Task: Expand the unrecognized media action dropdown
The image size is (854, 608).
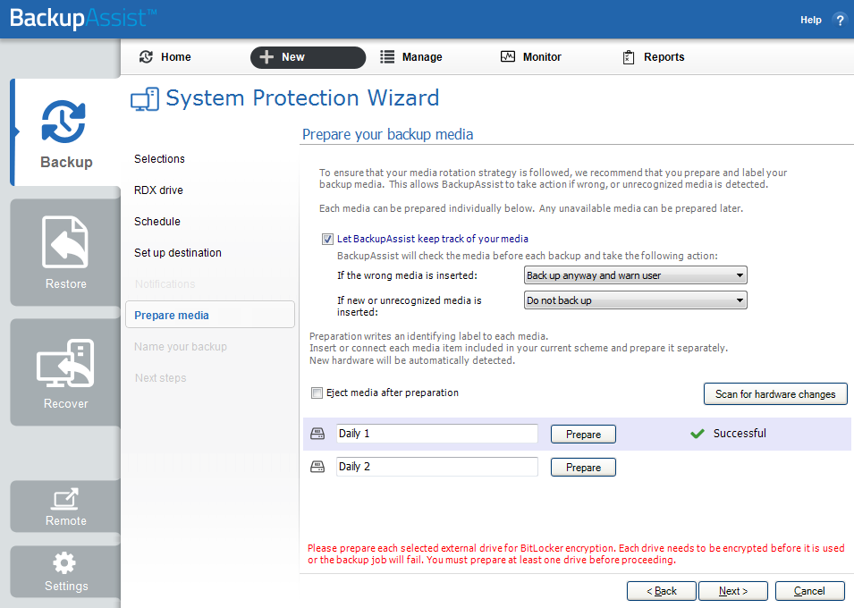Action: pyautogui.click(x=635, y=300)
